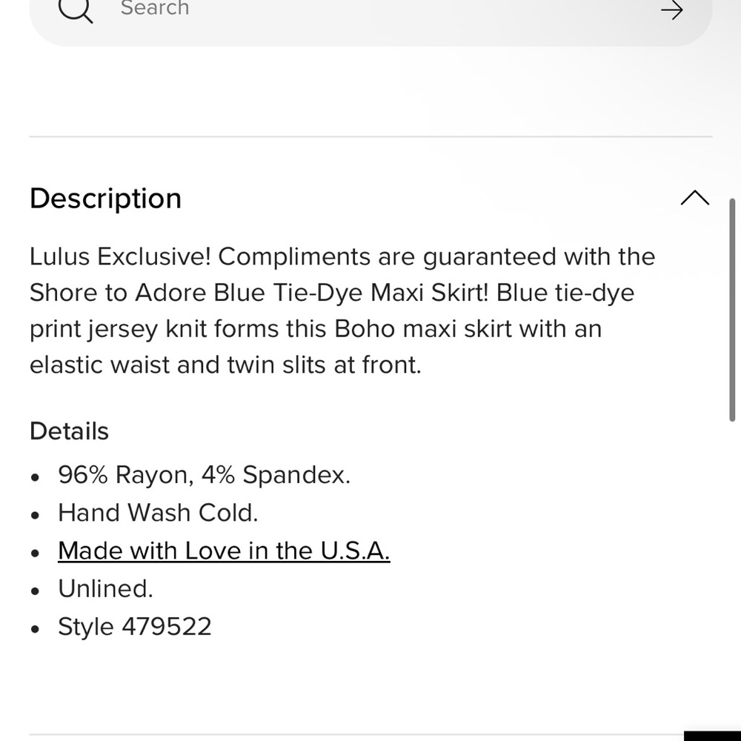Click the 96% Rayon, 4% Spandex line
The width and height of the screenshot is (741, 741).
pos(205,475)
